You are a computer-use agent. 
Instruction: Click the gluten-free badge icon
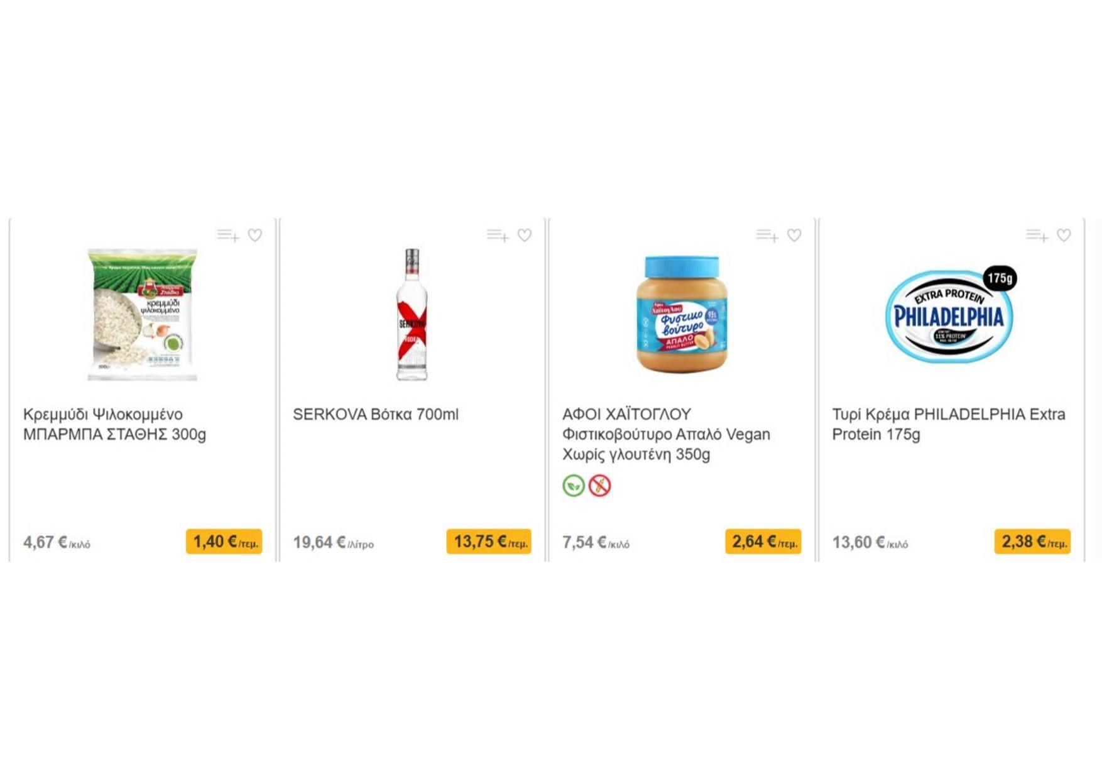click(599, 486)
